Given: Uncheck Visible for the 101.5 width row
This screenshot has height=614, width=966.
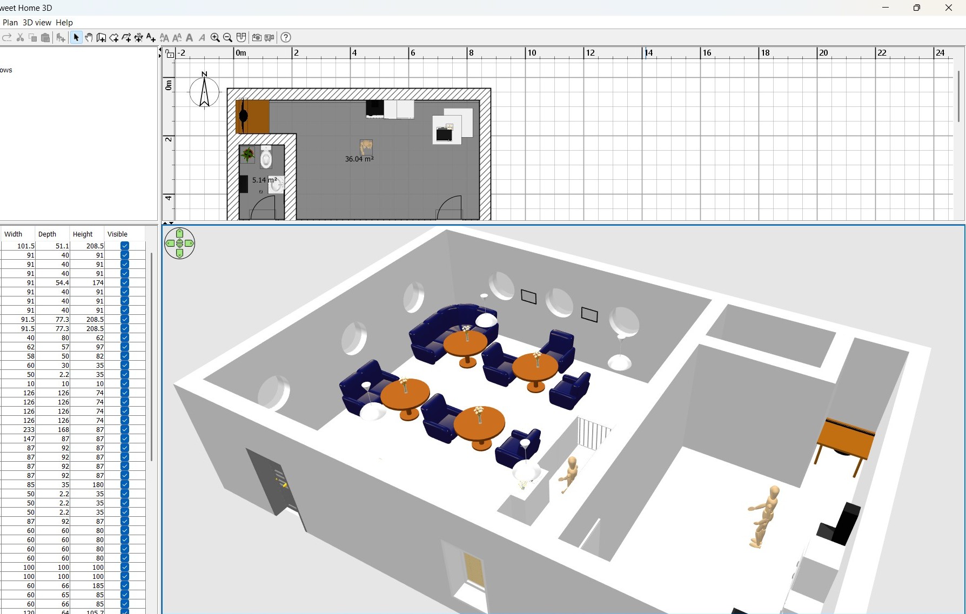Looking at the screenshot, I should 125,246.
